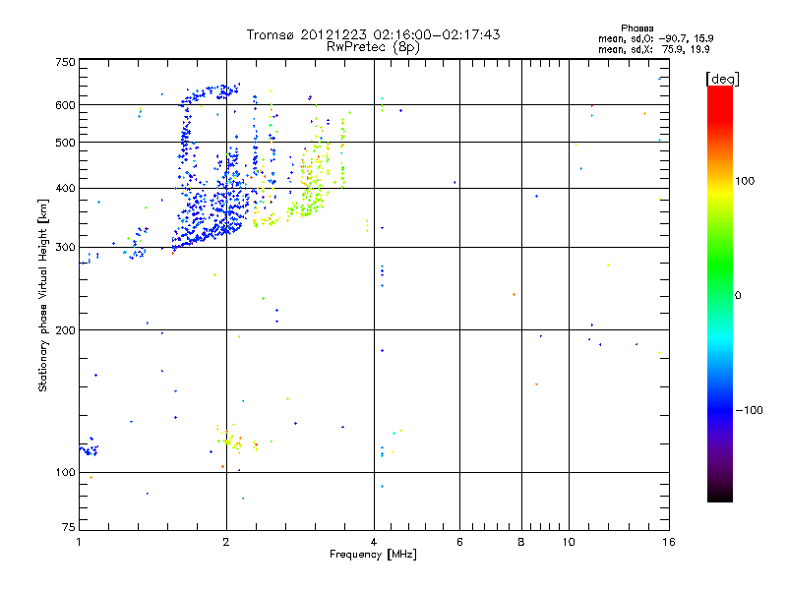Click the 10 MHz tick label on frequency axis
Image resolution: width=787 pixels, height=590 pixels.
click(x=569, y=542)
